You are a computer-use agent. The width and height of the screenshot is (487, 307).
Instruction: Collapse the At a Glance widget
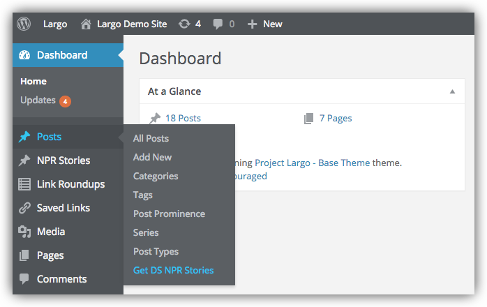coord(453,91)
